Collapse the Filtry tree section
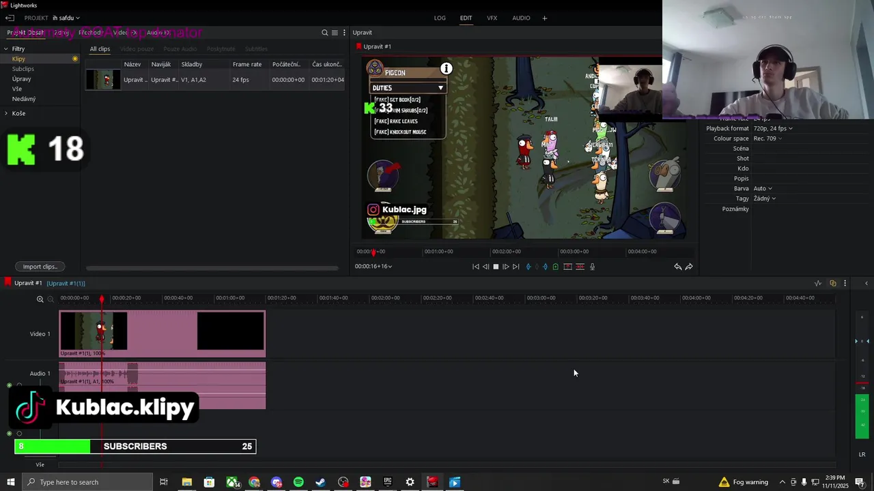Viewport: 874px width, 491px height. pyautogui.click(x=6, y=48)
